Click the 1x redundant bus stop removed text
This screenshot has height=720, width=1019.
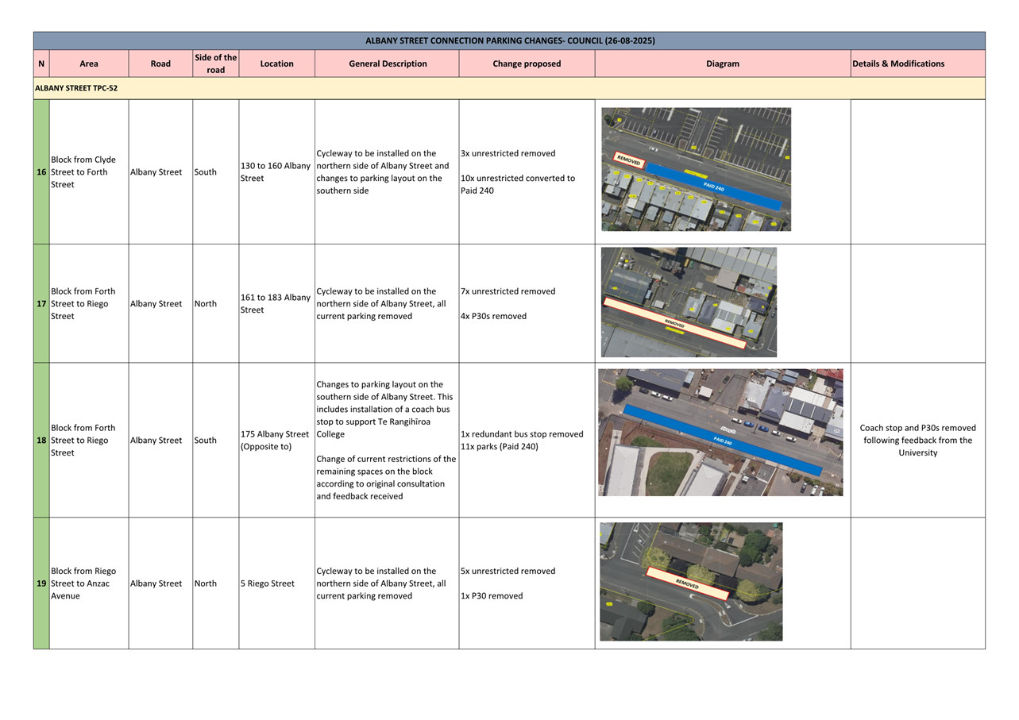click(x=522, y=434)
